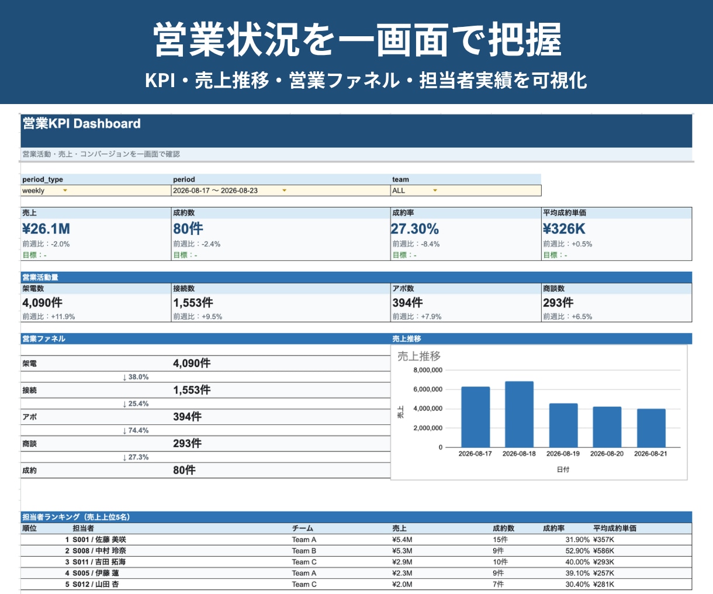
Task: Click the ¥586K average price cell
Action: click(x=604, y=551)
